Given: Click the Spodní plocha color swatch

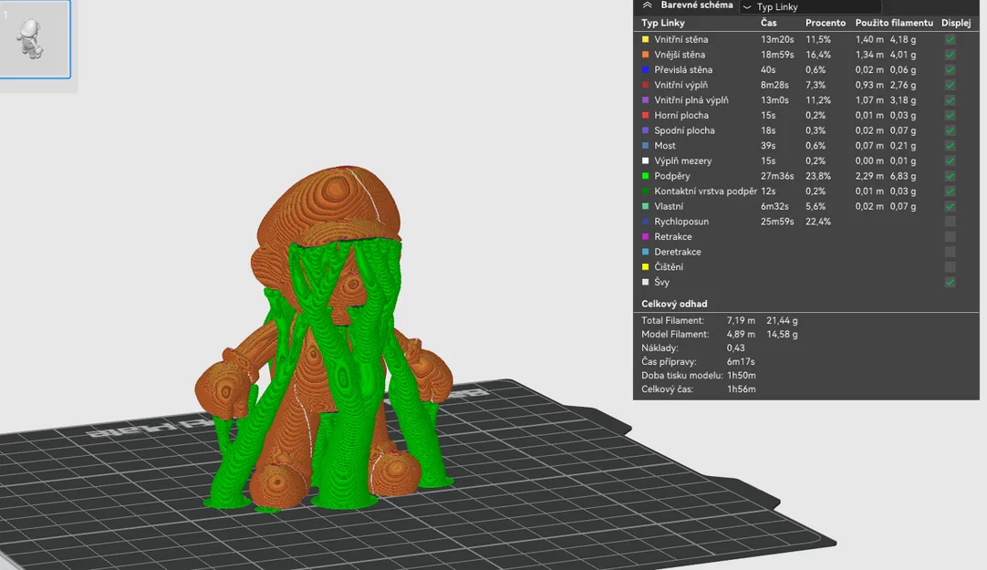Looking at the screenshot, I should [x=645, y=130].
